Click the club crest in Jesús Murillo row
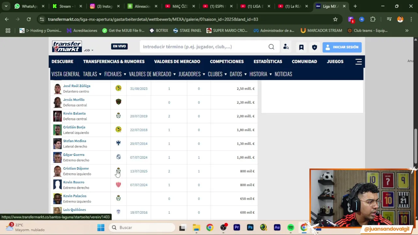This screenshot has width=418, height=235. [118, 102]
